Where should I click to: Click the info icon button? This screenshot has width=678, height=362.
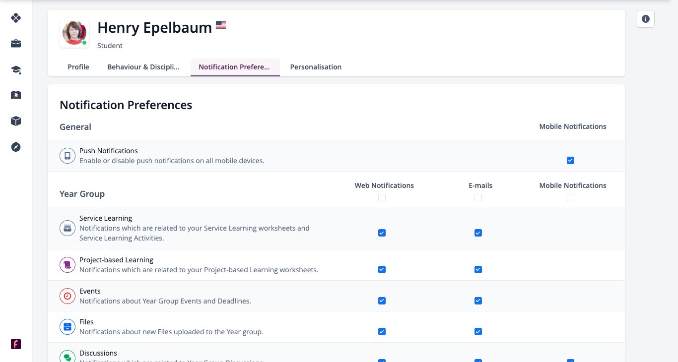click(x=646, y=19)
